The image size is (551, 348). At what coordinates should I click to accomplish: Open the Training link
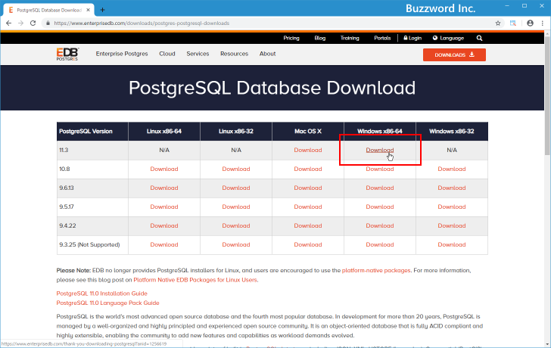[350, 38]
